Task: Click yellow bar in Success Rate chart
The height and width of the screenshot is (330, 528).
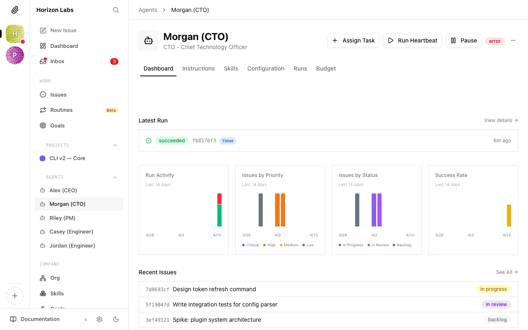Action: coord(509,215)
